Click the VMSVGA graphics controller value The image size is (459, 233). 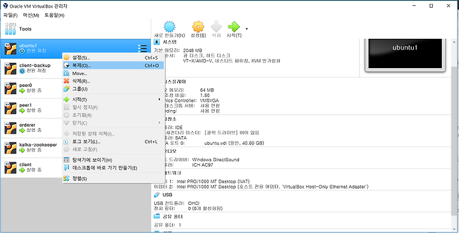(209, 101)
